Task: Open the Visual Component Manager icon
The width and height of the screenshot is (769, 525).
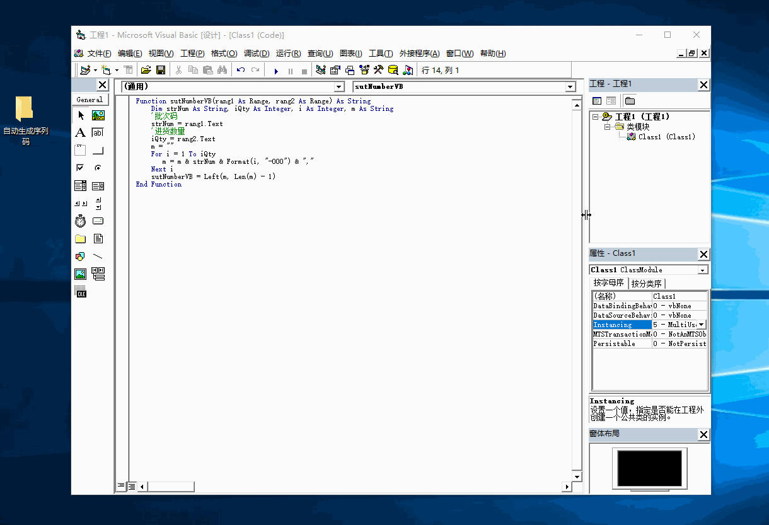Action: pyautogui.click(x=408, y=70)
